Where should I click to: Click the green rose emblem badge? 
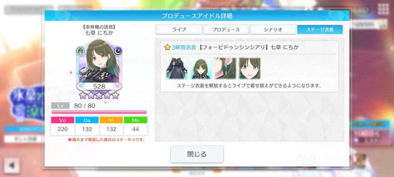click(80, 51)
